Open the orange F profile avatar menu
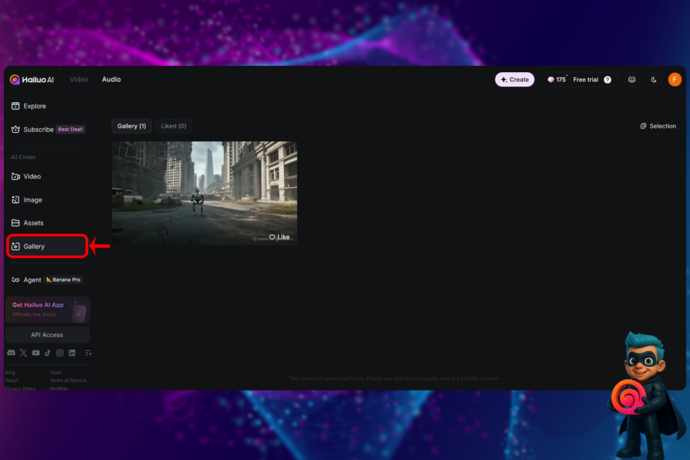The width and height of the screenshot is (690, 460). (x=675, y=79)
